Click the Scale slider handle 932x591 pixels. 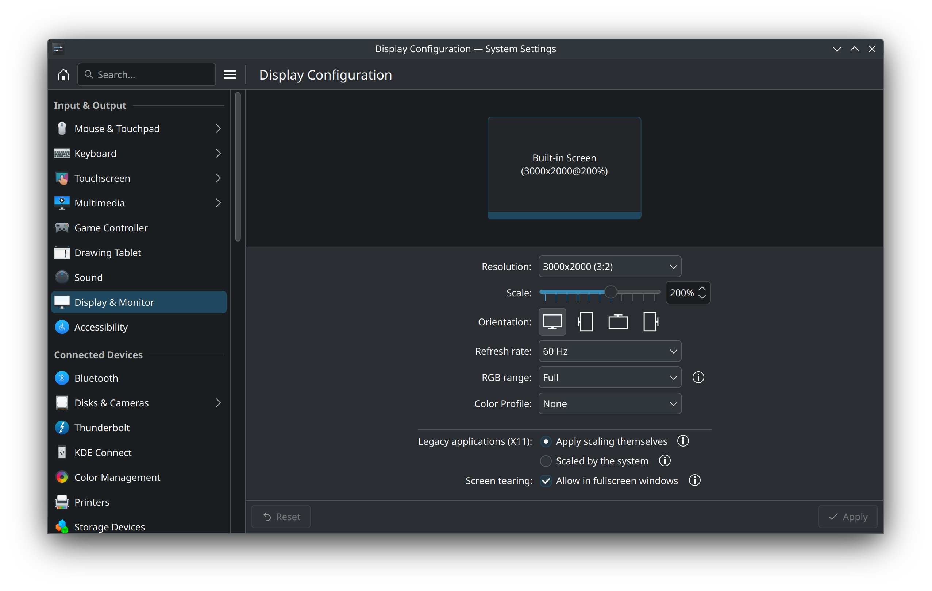click(x=611, y=292)
